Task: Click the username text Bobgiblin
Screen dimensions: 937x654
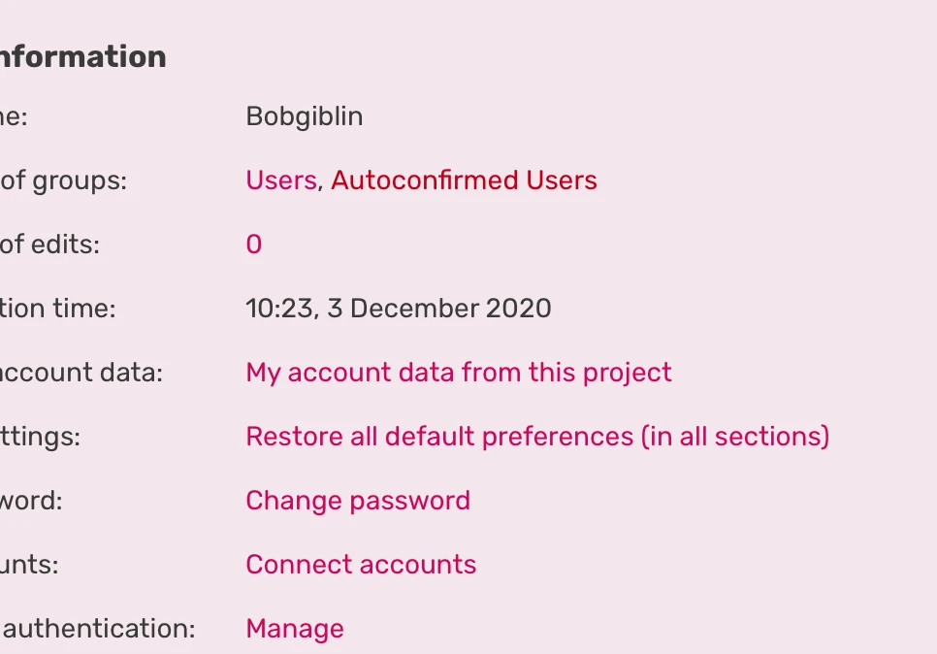Action: [x=304, y=116]
